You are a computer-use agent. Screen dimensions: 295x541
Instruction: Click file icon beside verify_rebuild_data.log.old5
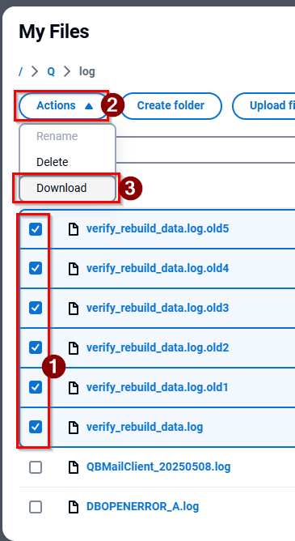pos(73,229)
